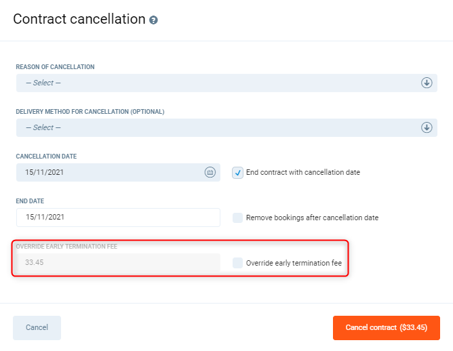Screen dimensions: 453x351
Task: Click the help icon beside Contract cancellation
Action: [154, 20]
